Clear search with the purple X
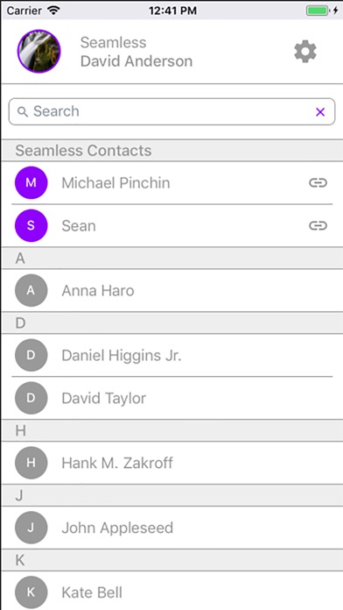The image size is (343, 610). 320,112
